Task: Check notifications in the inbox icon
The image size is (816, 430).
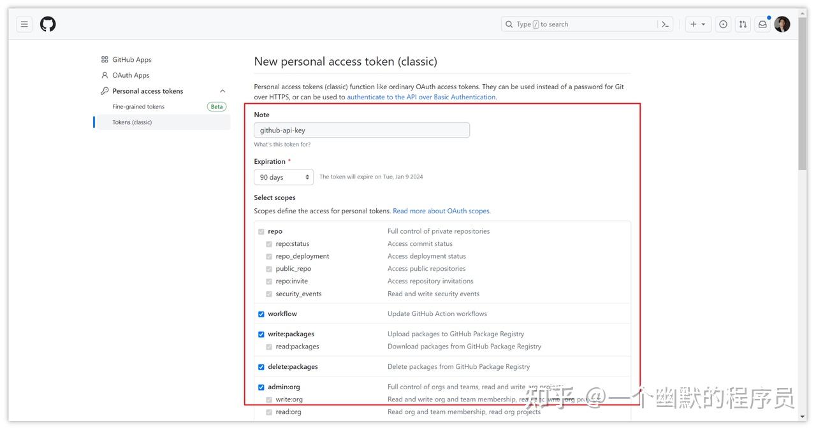Action: pos(762,24)
